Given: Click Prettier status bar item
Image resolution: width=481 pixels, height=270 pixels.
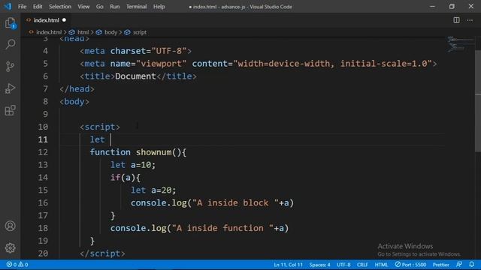Looking at the screenshot, I should [x=441, y=265].
